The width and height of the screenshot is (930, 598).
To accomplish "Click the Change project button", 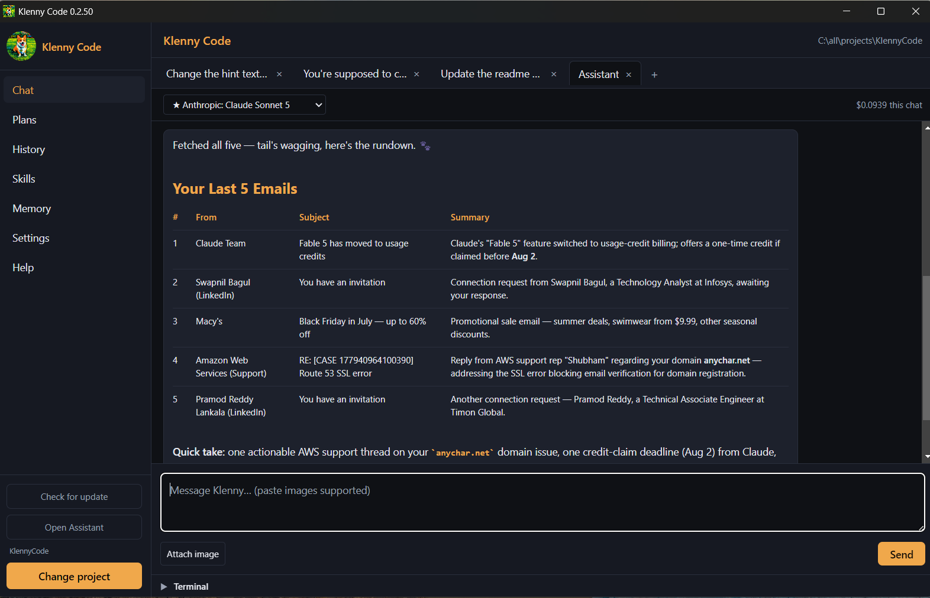I will pos(74,576).
